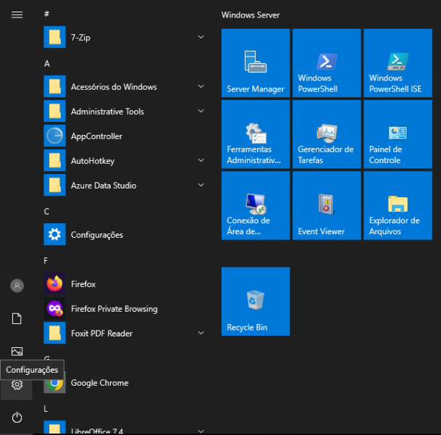Click the Foxit PDF Reader label

tap(101, 333)
